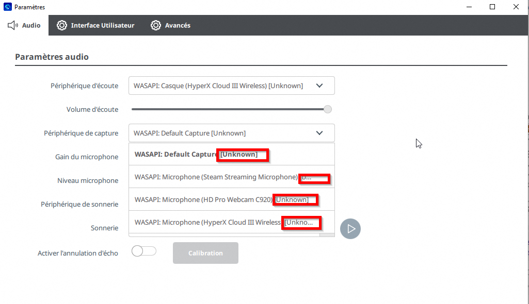
Task: Collapse the Périphérique de capture dropdown chevron
Action: coord(319,133)
